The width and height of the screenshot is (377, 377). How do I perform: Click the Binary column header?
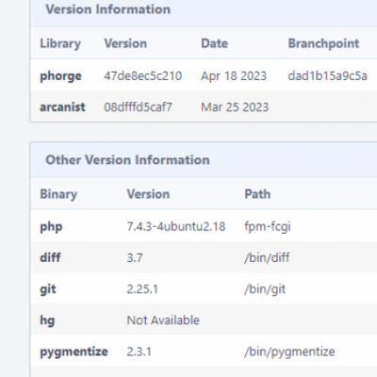(x=58, y=194)
